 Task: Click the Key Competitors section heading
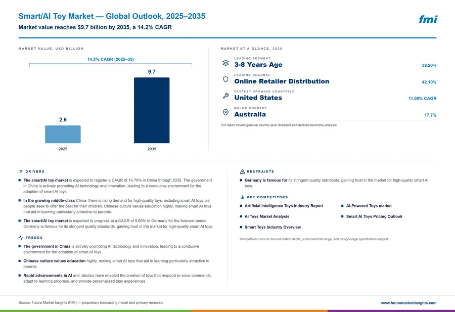coord(267,197)
